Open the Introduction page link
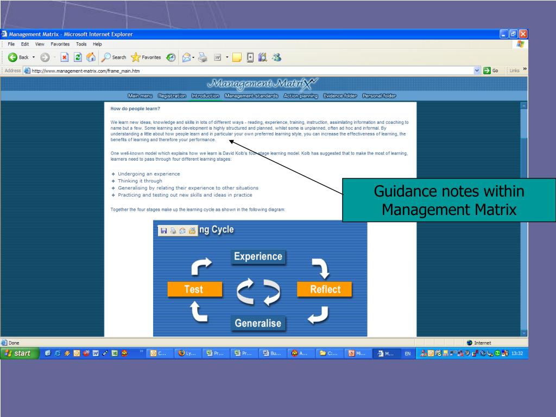 pyautogui.click(x=205, y=96)
